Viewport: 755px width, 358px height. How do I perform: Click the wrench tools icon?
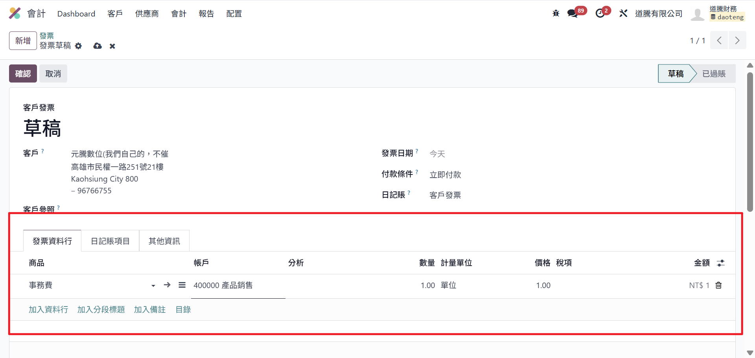tap(623, 13)
